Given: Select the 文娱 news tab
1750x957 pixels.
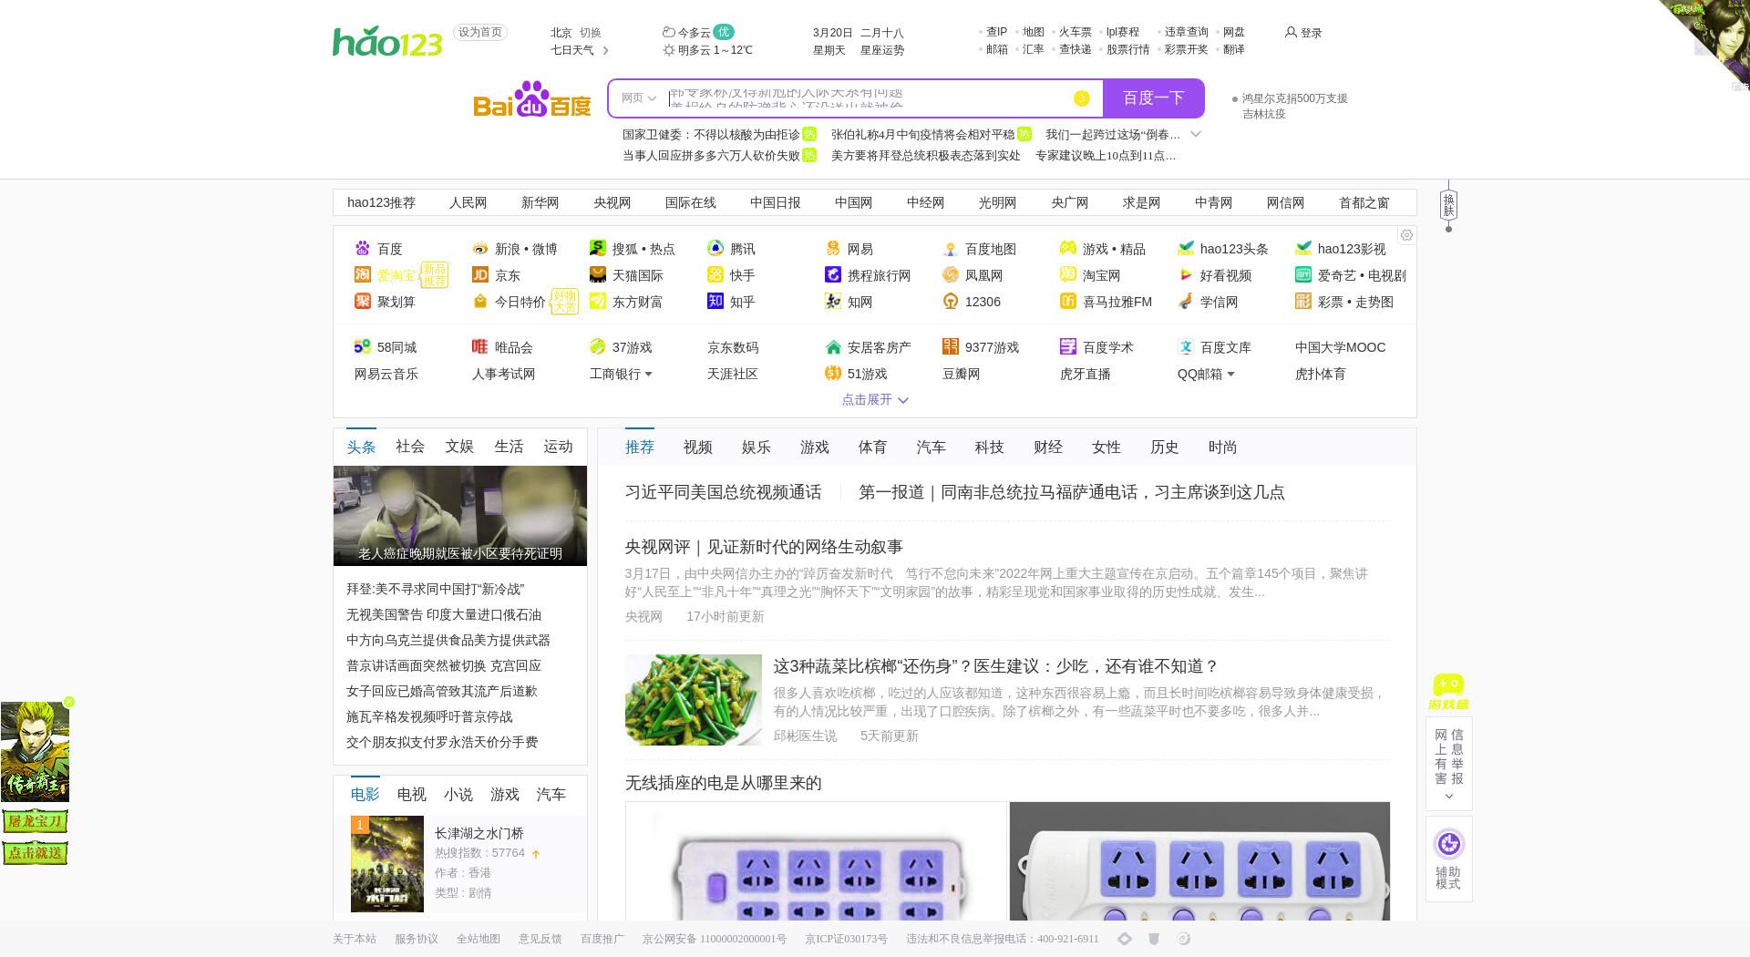Looking at the screenshot, I should (x=459, y=446).
